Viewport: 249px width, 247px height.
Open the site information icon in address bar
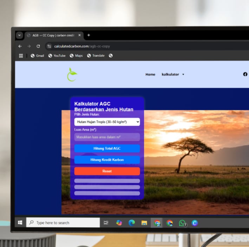[49, 46]
